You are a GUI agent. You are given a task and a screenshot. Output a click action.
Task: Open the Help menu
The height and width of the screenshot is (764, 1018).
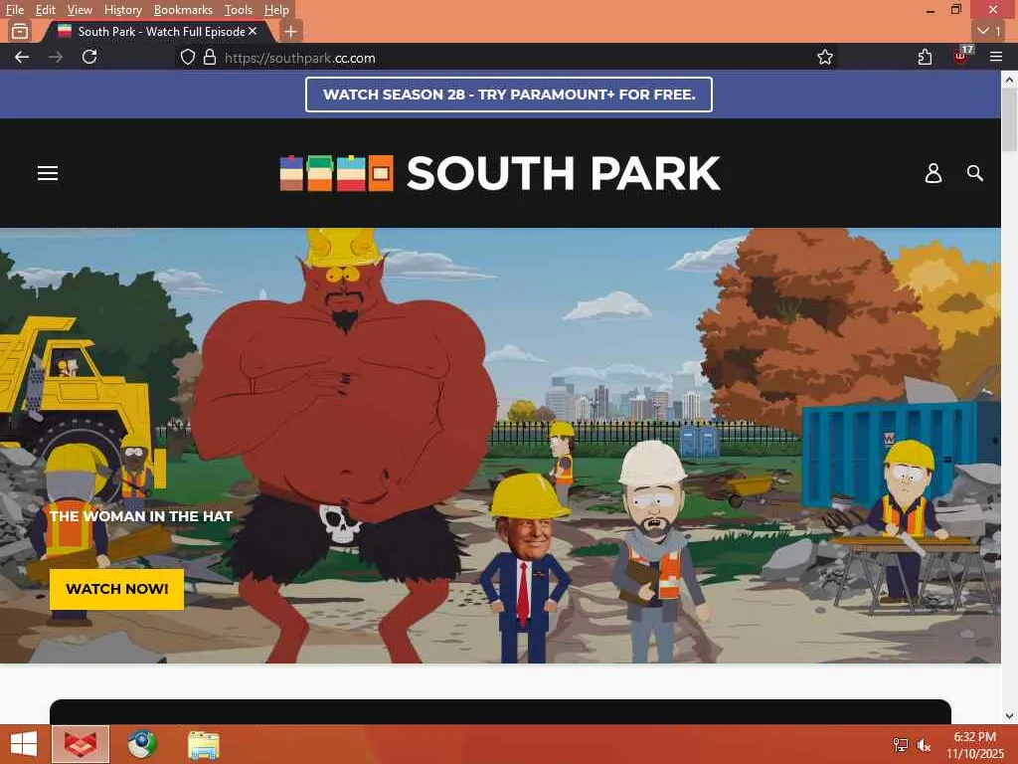click(x=276, y=10)
